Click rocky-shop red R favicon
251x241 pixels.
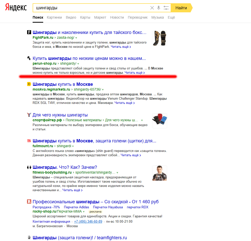[29, 202]
